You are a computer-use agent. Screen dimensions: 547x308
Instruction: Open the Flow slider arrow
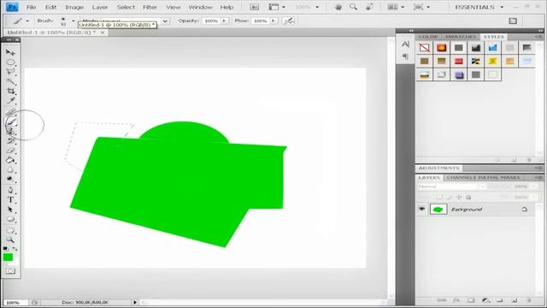point(273,21)
